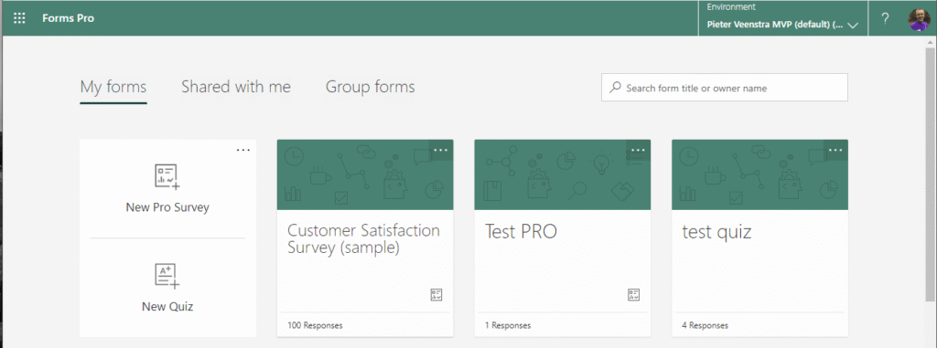Viewport: 937px width, 348px height.
Task: Click the 100 Responses text
Action: (315, 325)
